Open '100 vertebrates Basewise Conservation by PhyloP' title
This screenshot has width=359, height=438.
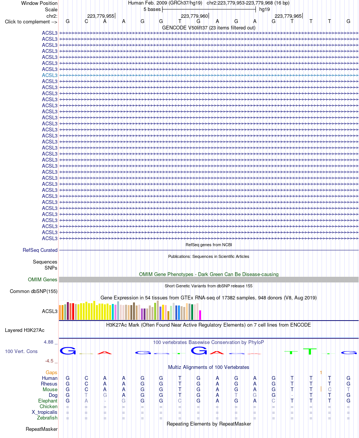[x=209, y=342]
